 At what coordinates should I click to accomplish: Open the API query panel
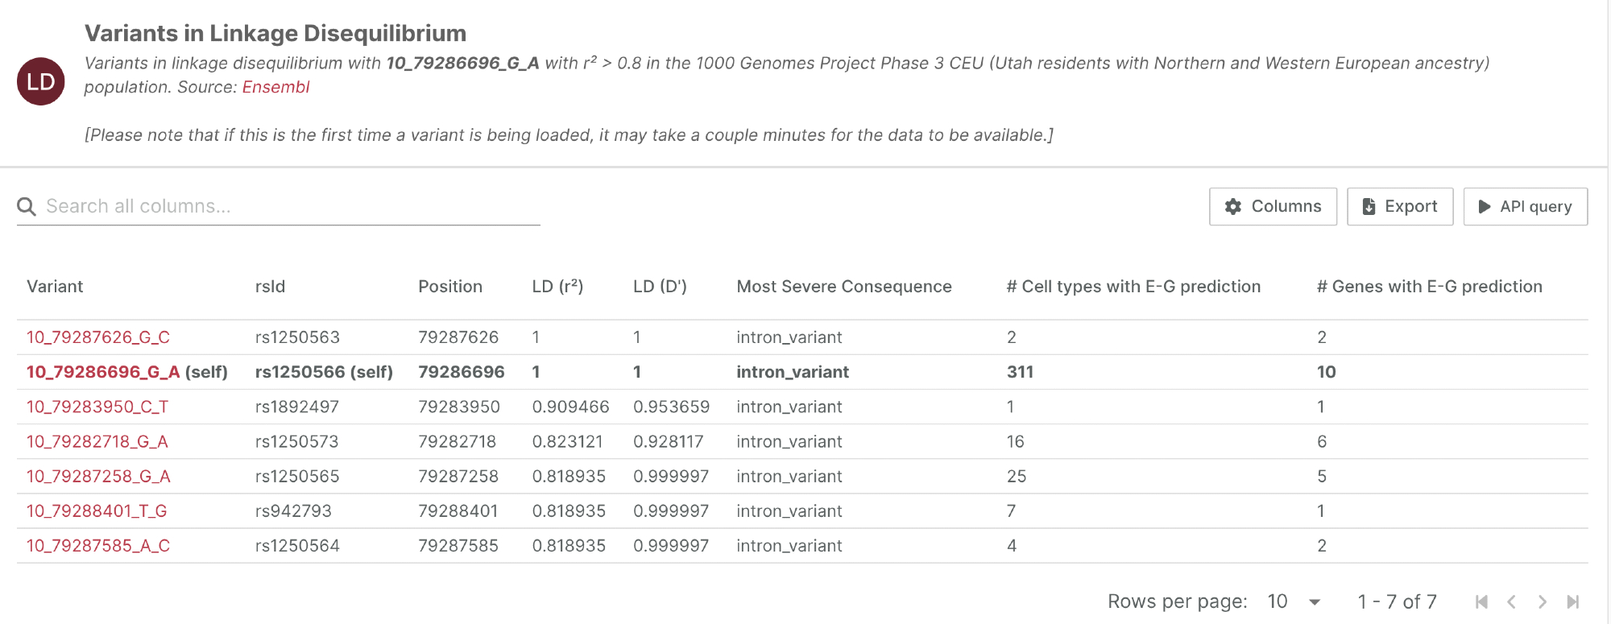point(1525,207)
